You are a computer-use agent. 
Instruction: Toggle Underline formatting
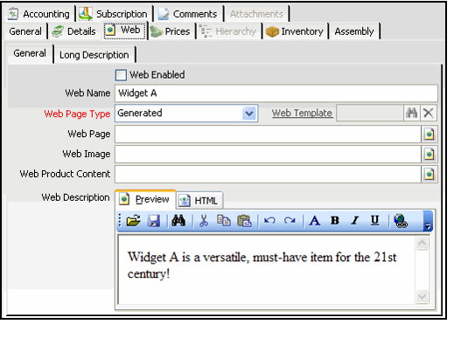(374, 220)
